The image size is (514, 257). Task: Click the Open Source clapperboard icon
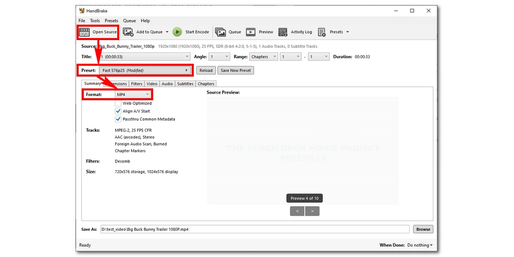click(85, 32)
